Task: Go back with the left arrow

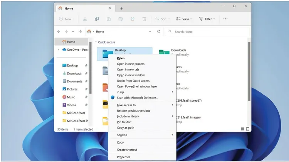Action: pos(59,32)
